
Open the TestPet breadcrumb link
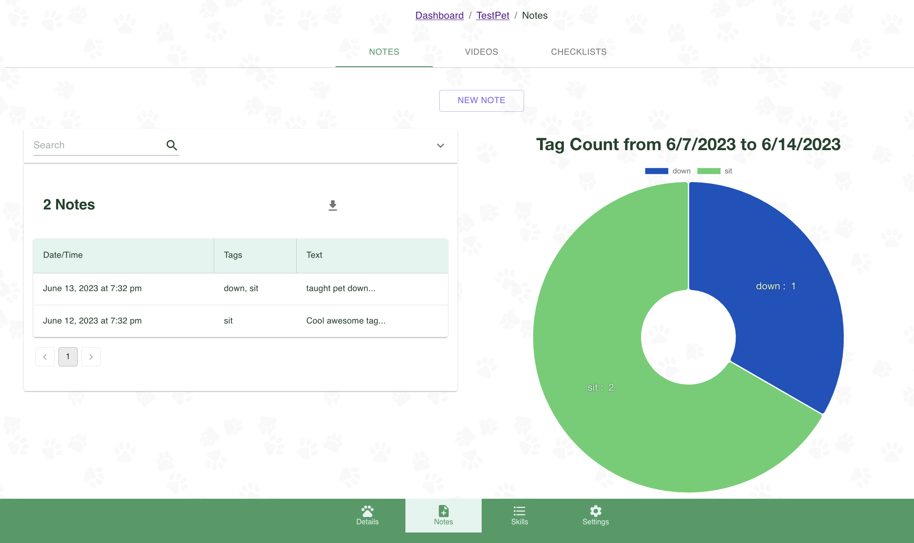[x=493, y=16]
